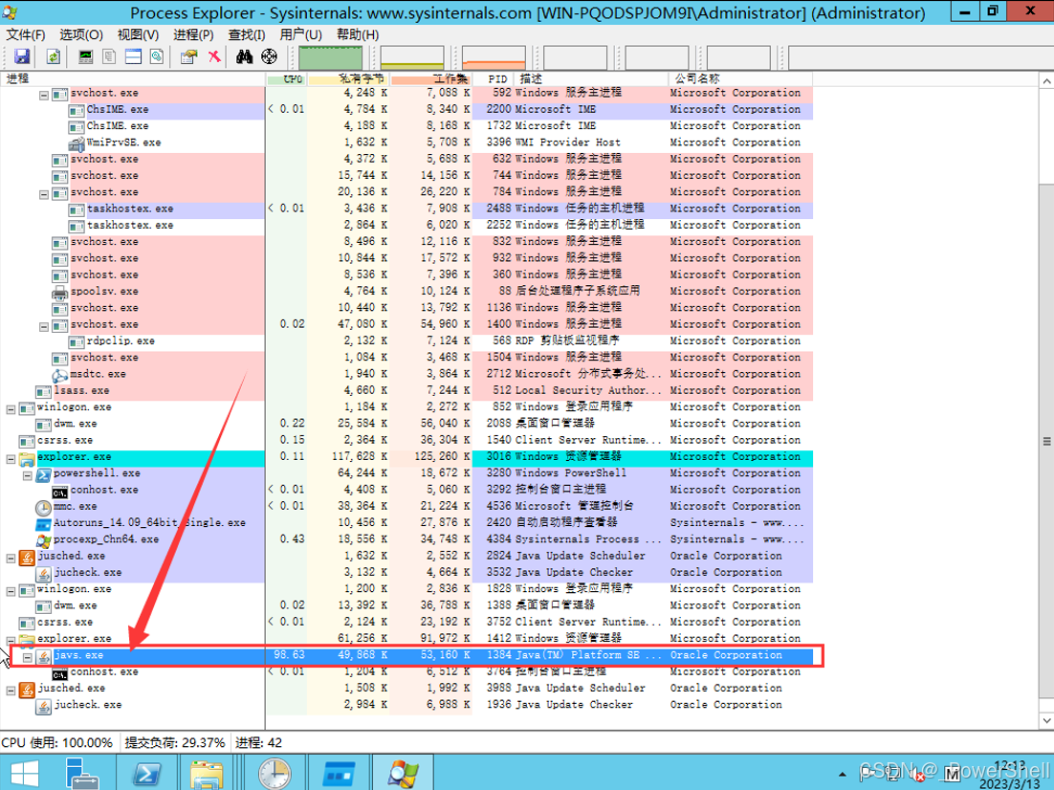Sort by the 描述 column header
The height and width of the screenshot is (790, 1054).
tap(591, 78)
